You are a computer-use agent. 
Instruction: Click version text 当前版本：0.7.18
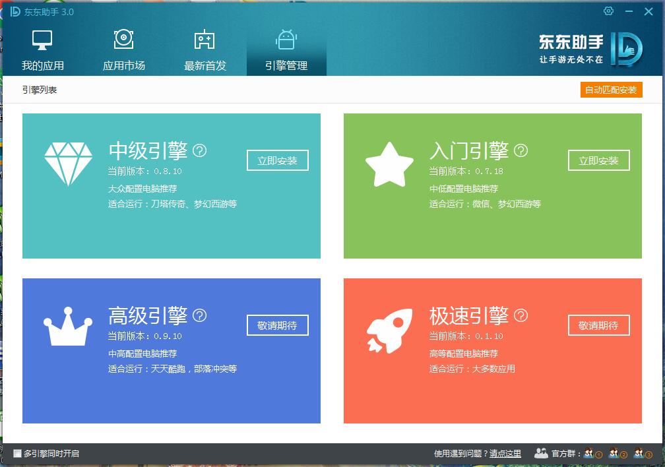[x=466, y=171]
